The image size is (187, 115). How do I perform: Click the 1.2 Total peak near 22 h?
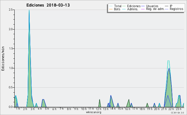point(168,83)
